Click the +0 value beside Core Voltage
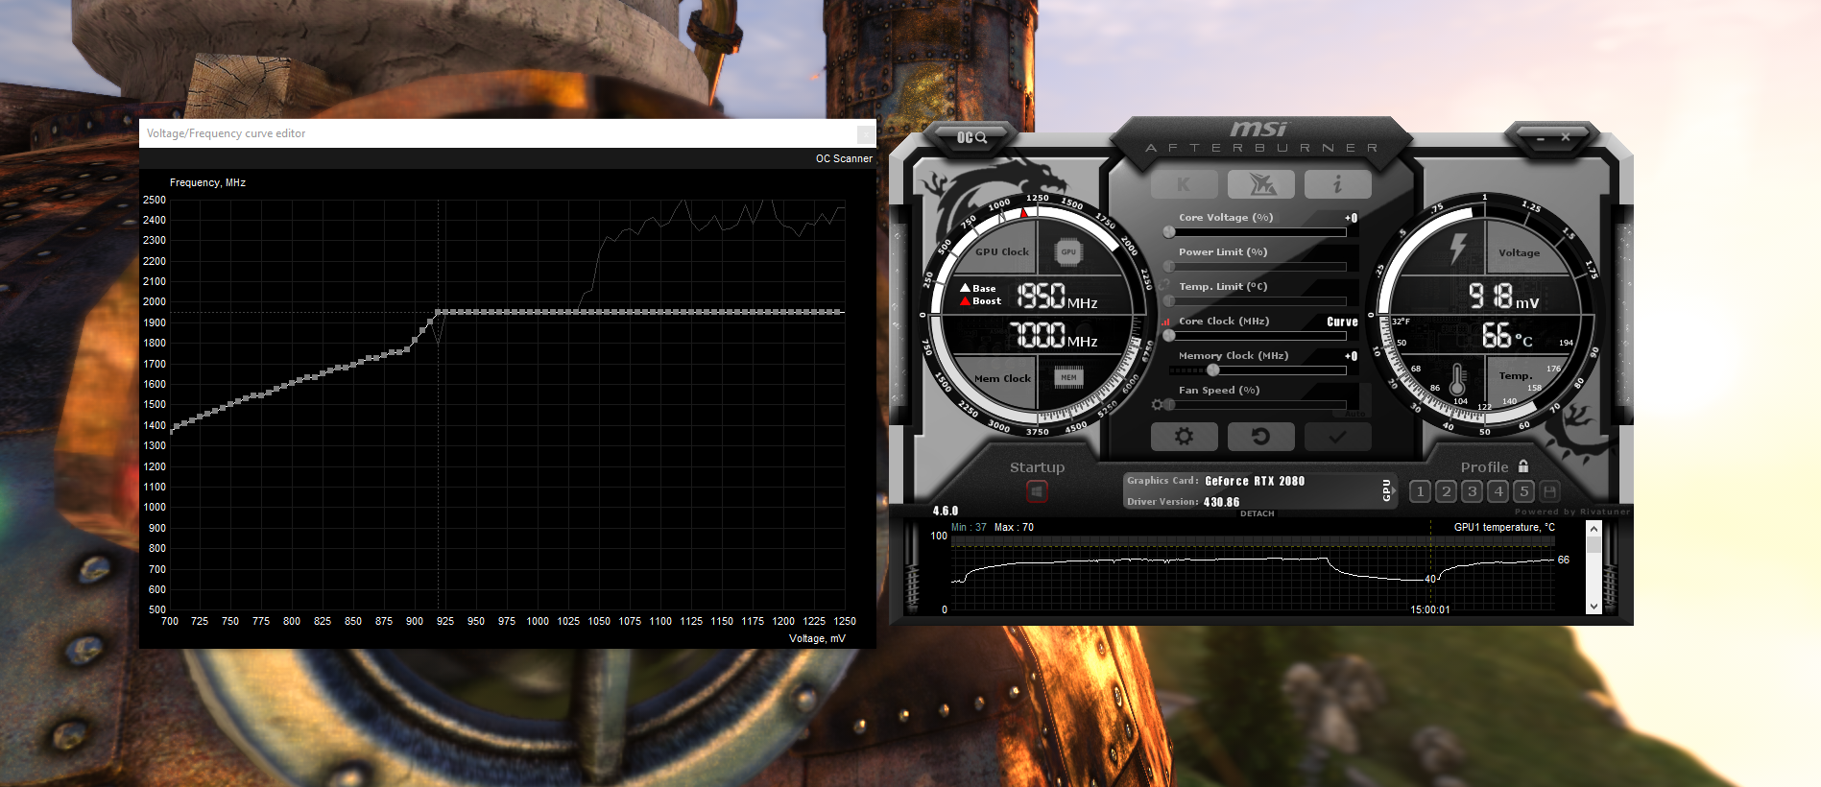The image size is (1821, 787). (1351, 218)
